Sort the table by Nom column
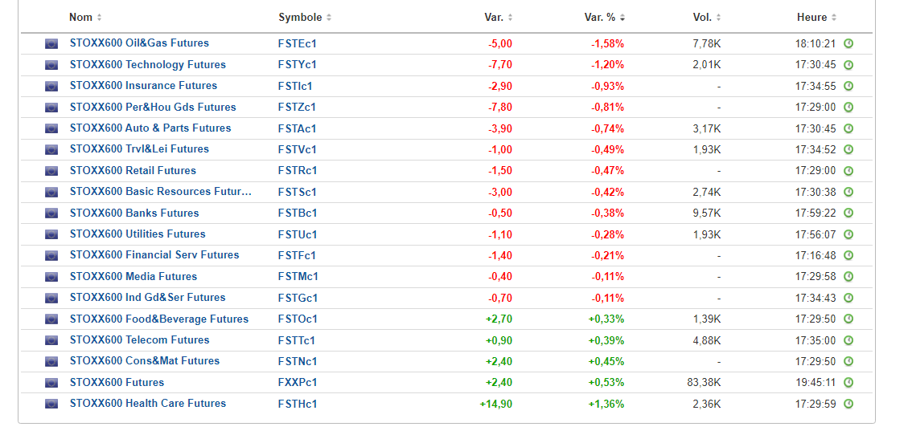The height and width of the screenshot is (439, 912). click(85, 18)
